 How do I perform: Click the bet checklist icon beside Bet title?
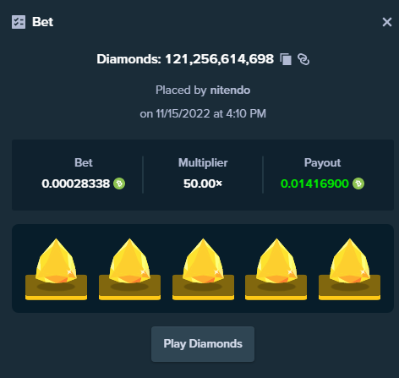tap(19, 22)
